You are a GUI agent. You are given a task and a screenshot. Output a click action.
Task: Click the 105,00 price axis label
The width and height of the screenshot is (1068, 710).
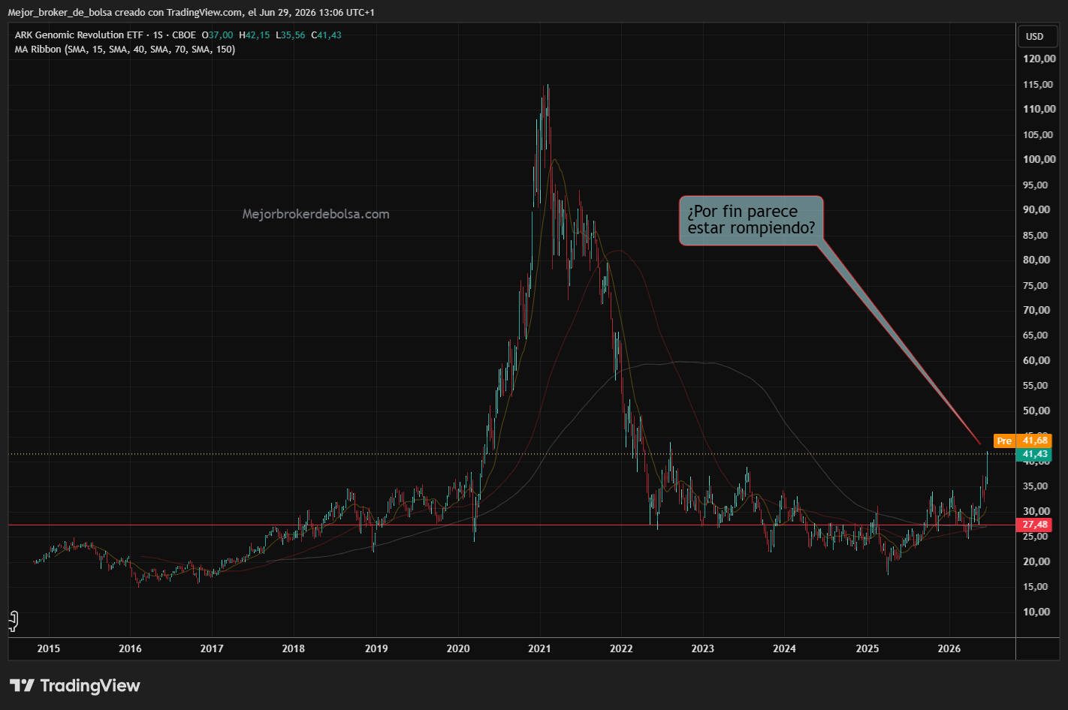(1039, 135)
